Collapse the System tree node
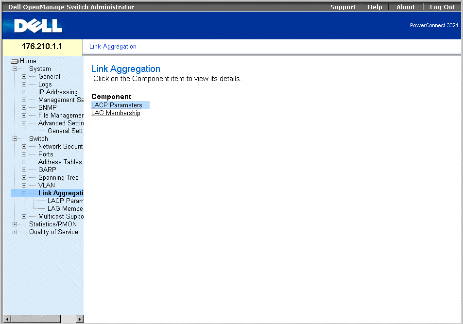 point(15,69)
